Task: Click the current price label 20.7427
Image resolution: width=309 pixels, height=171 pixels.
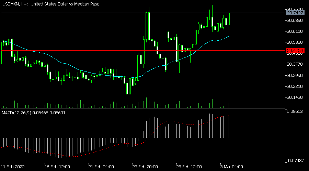Action: click(x=295, y=13)
